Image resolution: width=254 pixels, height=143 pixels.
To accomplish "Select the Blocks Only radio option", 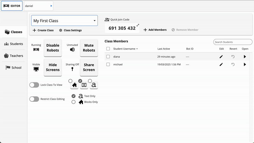I will pos(74,102).
